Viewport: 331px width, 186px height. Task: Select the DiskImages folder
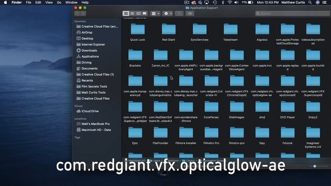point(237,107)
